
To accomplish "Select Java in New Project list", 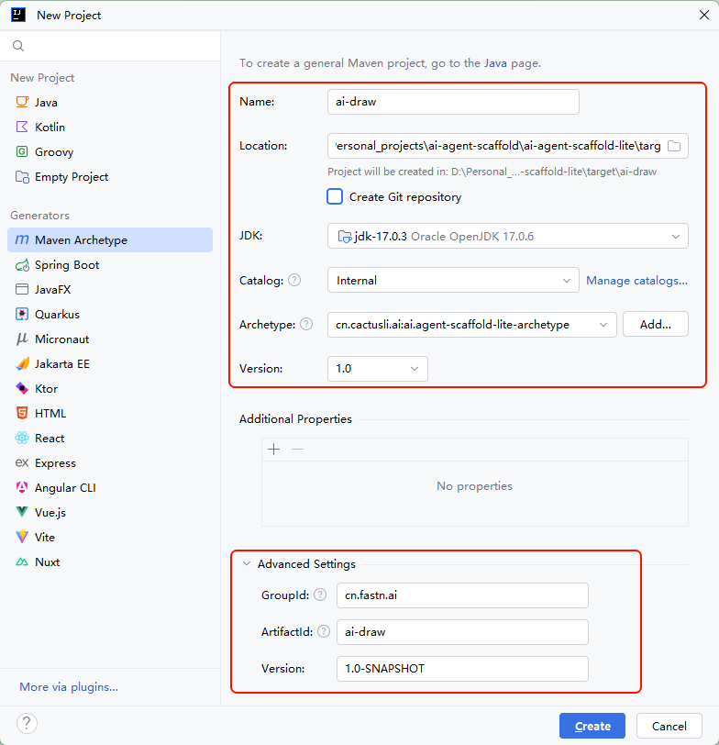I will tap(110, 102).
